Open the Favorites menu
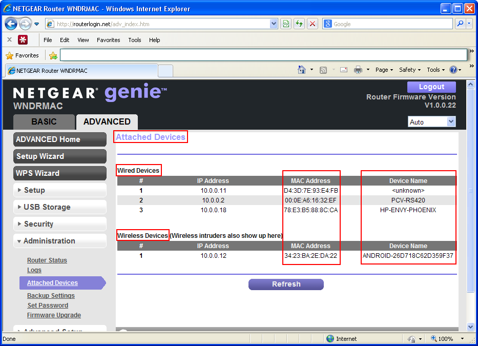Image resolution: width=478 pixels, height=346 pixels. pos(108,40)
